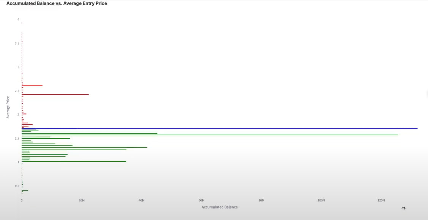The height and width of the screenshot is (220, 428).
Task: Select the shorter red bar above 2.5
Action: point(32,86)
